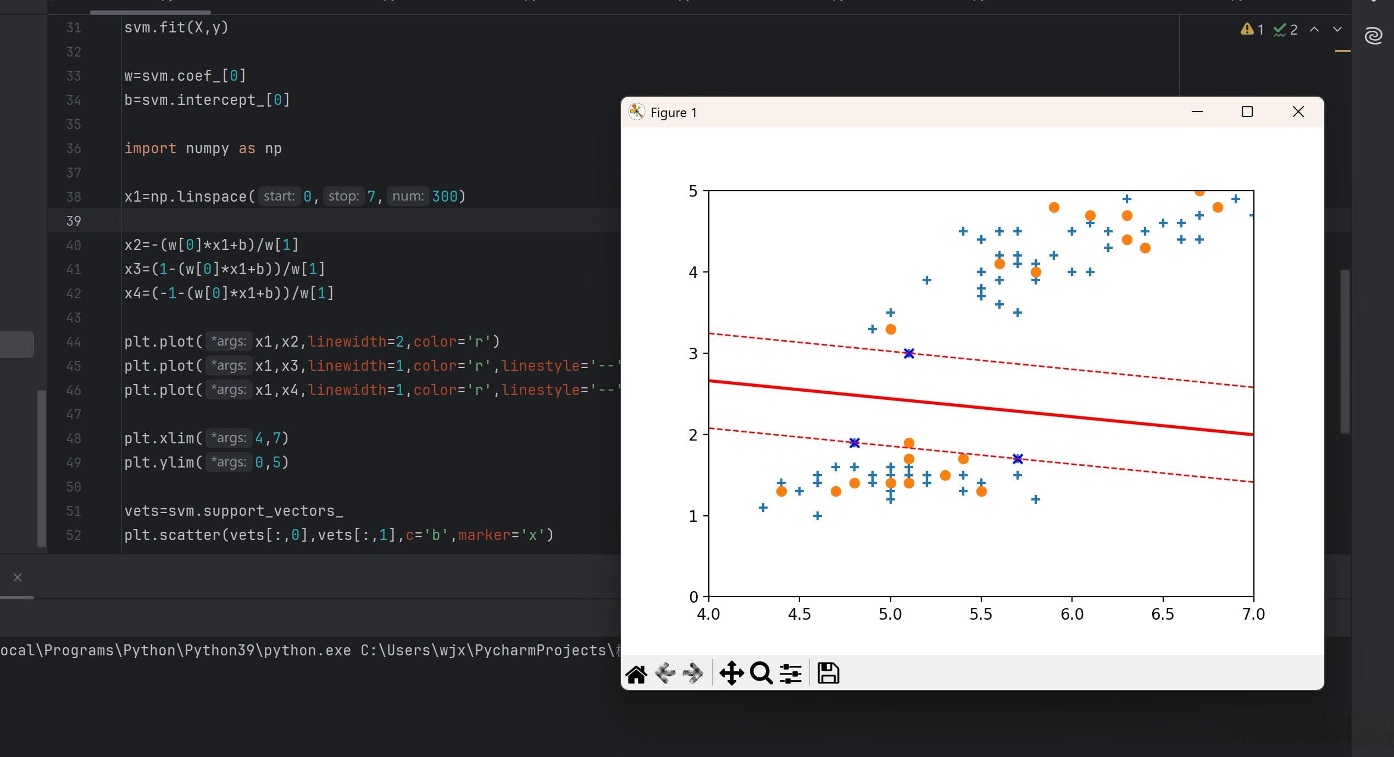
Task: Click the 'svm.fit(X,y)' code line
Action: tap(176, 27)
